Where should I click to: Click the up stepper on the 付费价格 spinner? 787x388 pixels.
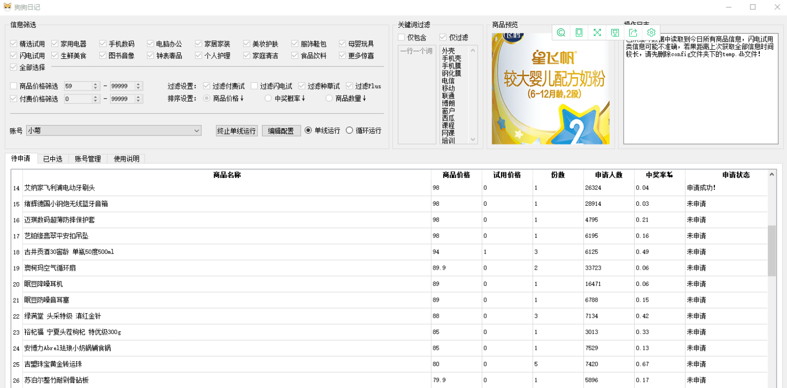[x=95, y=97]
